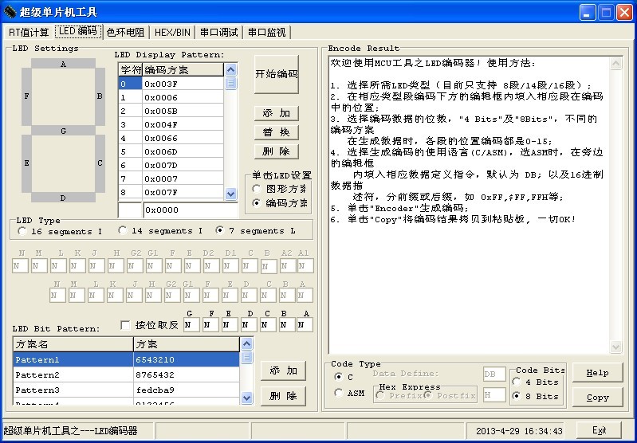Select row with code 0x007F

[171, 192]
